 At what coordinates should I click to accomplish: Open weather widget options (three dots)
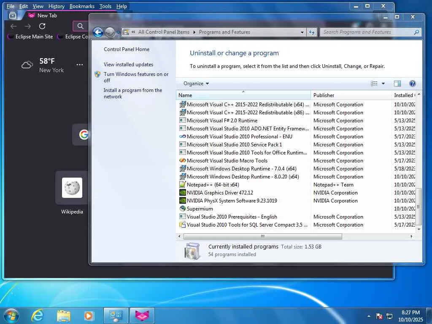(80, 65)
